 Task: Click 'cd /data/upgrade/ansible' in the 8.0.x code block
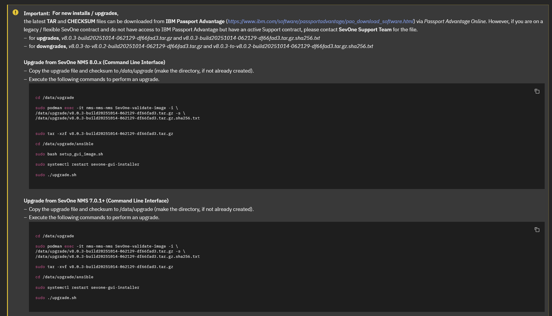pyautogui.click(x=64, y=144)
